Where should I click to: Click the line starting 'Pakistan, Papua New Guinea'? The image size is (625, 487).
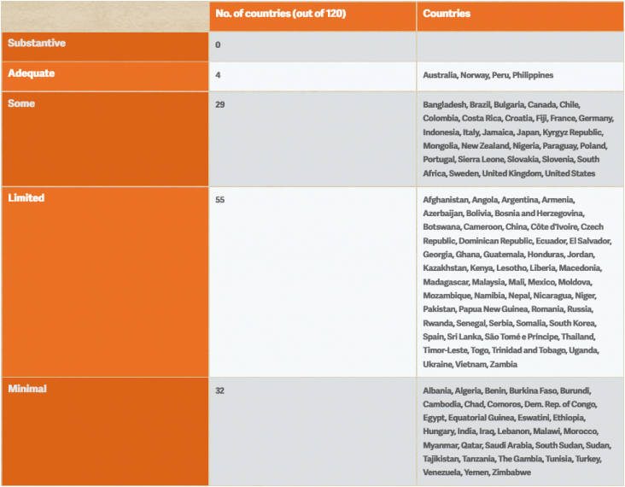508,309
